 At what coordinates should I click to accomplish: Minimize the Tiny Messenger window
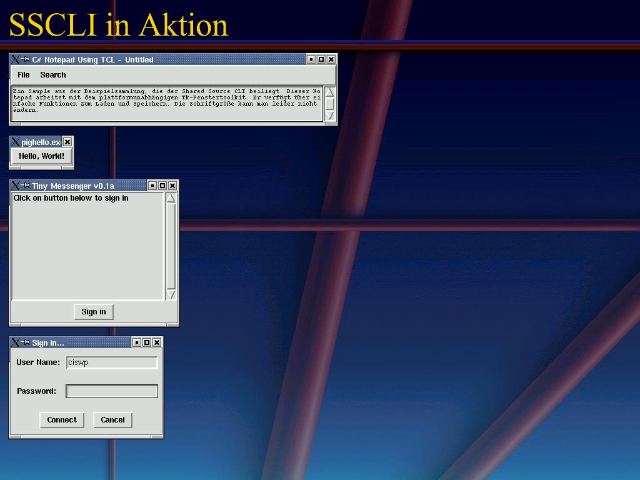click(x=152, y=186)
